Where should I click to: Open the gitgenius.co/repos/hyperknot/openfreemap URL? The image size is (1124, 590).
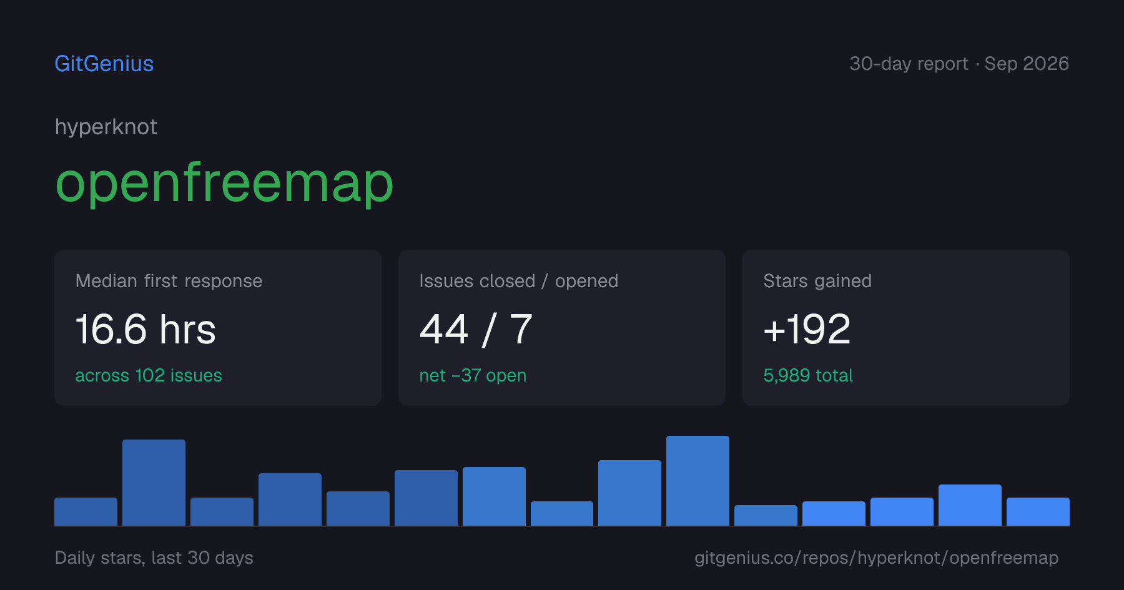coord(877,558)
